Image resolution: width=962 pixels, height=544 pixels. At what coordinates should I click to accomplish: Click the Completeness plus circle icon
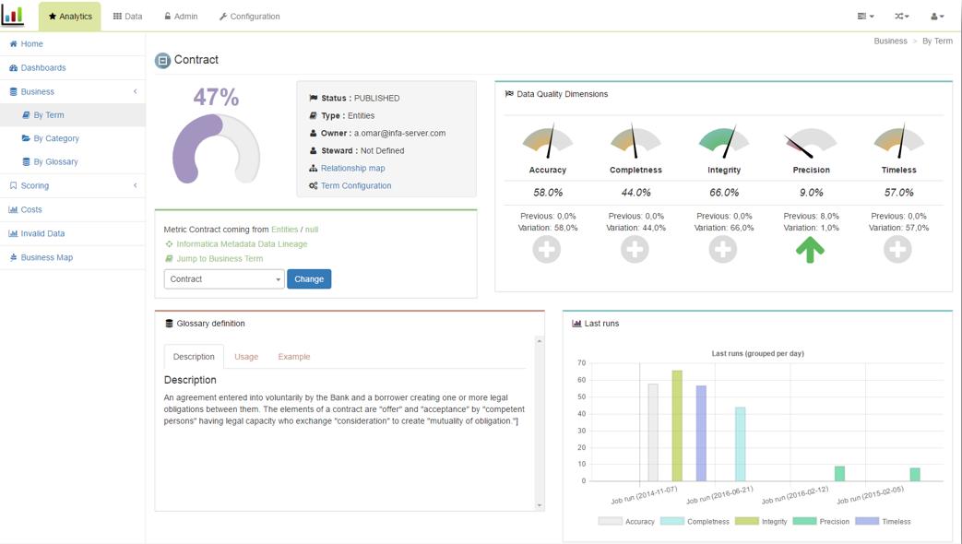pos(634,249)
